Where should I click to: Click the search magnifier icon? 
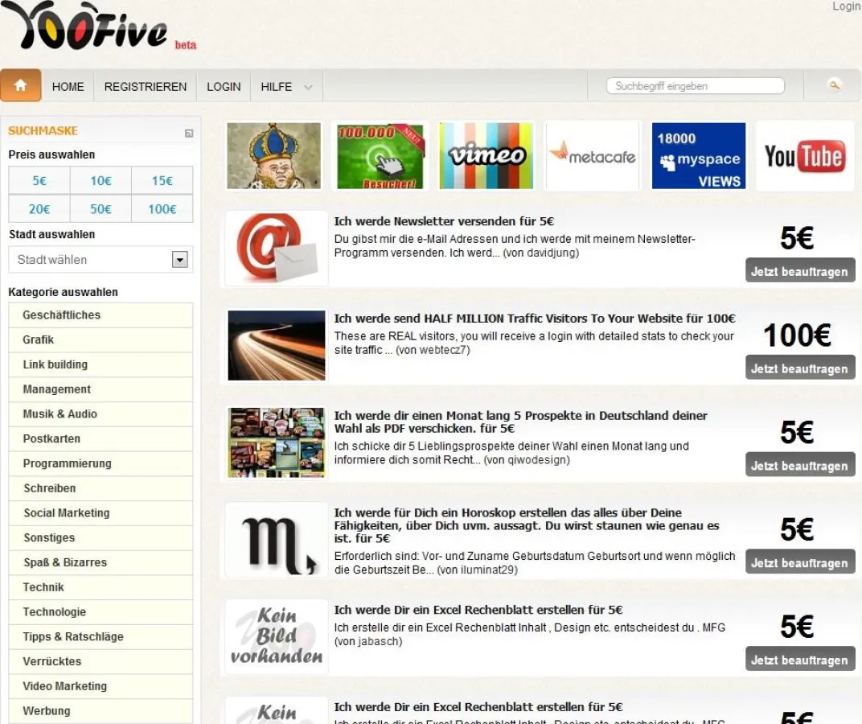pyautogui.click(x=834, y=84)
